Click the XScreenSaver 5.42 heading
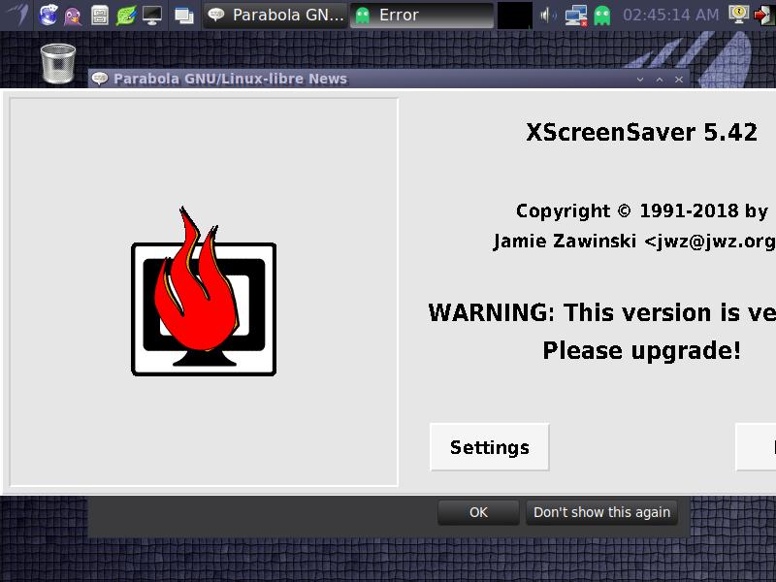 tap(641, 132)
